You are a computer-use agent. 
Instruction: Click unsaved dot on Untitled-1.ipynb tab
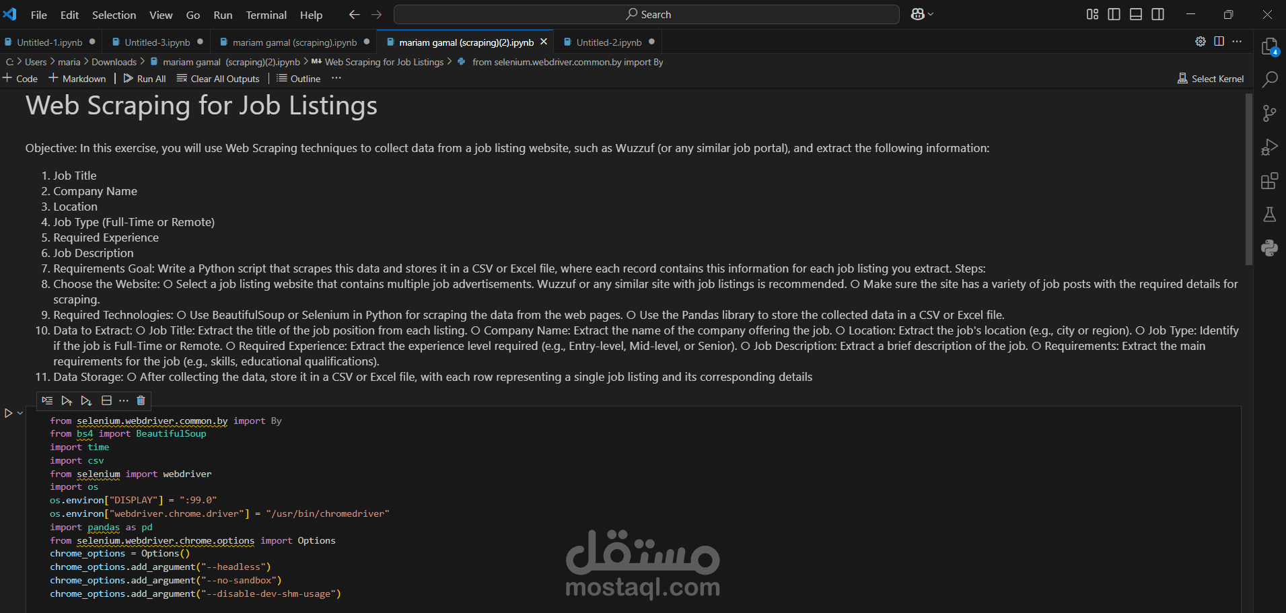click(x=92, y=42)
